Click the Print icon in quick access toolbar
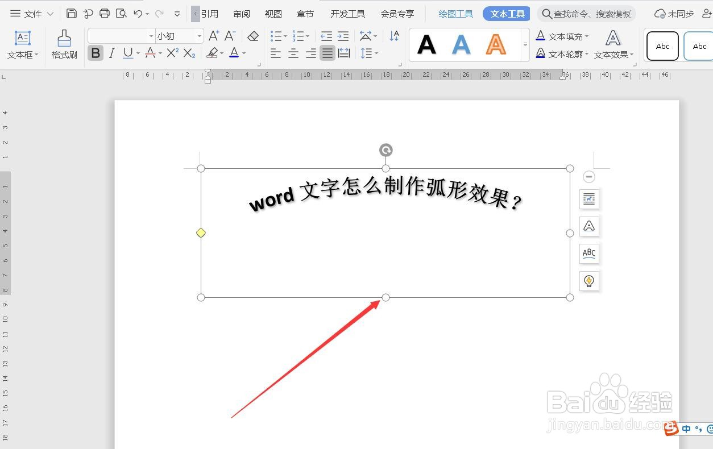The image size is (713, 449). coord(103,13)
